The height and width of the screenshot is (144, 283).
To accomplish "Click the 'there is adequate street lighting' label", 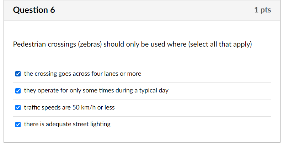I will point(67,124).
